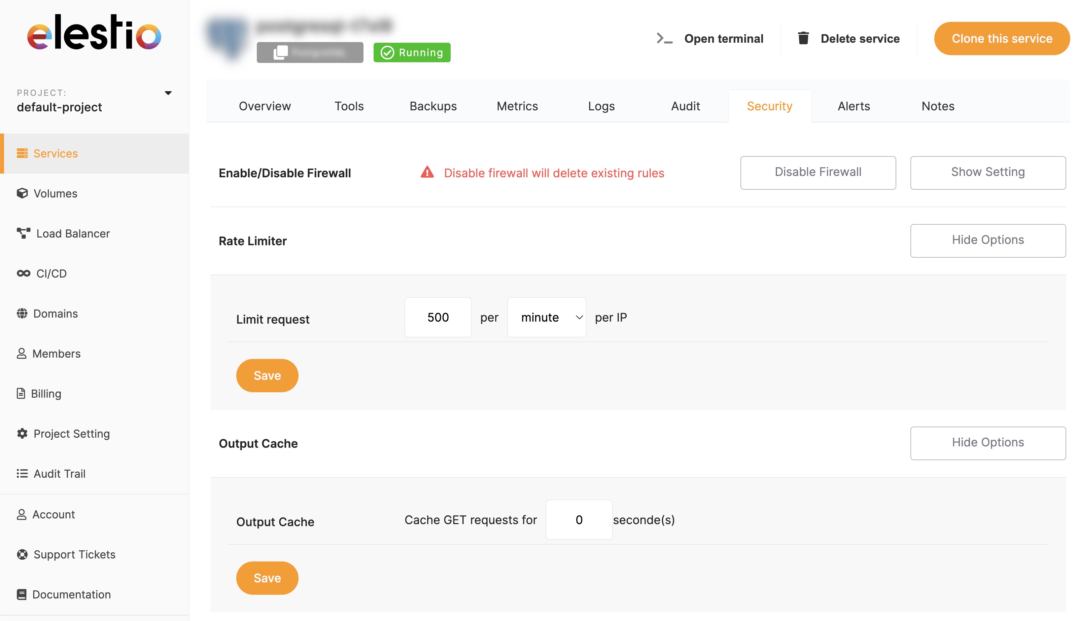
Task: Open the rate limit time unit dropdown
Action: (x=547, y=317)
